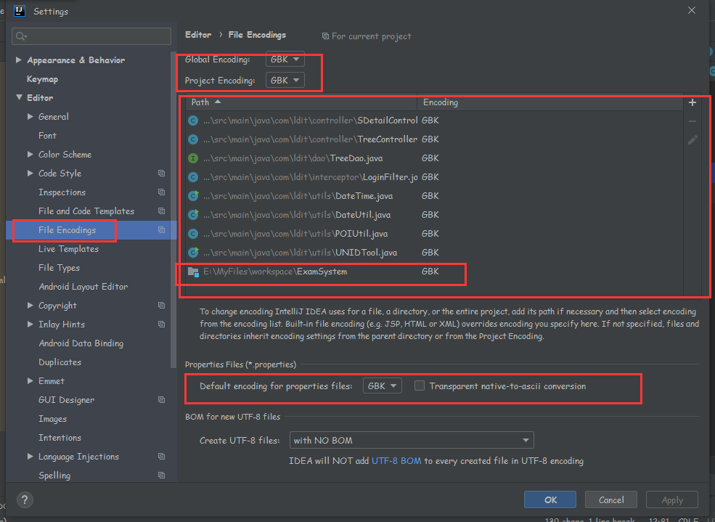Select Keymap in settings tree

[x=42, y=79]
